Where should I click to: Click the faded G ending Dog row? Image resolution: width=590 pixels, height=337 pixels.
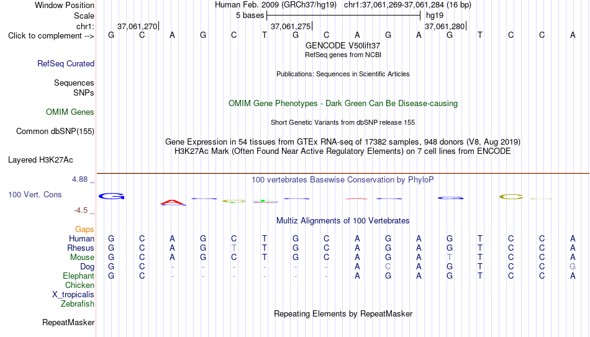(x=573, y=267)
